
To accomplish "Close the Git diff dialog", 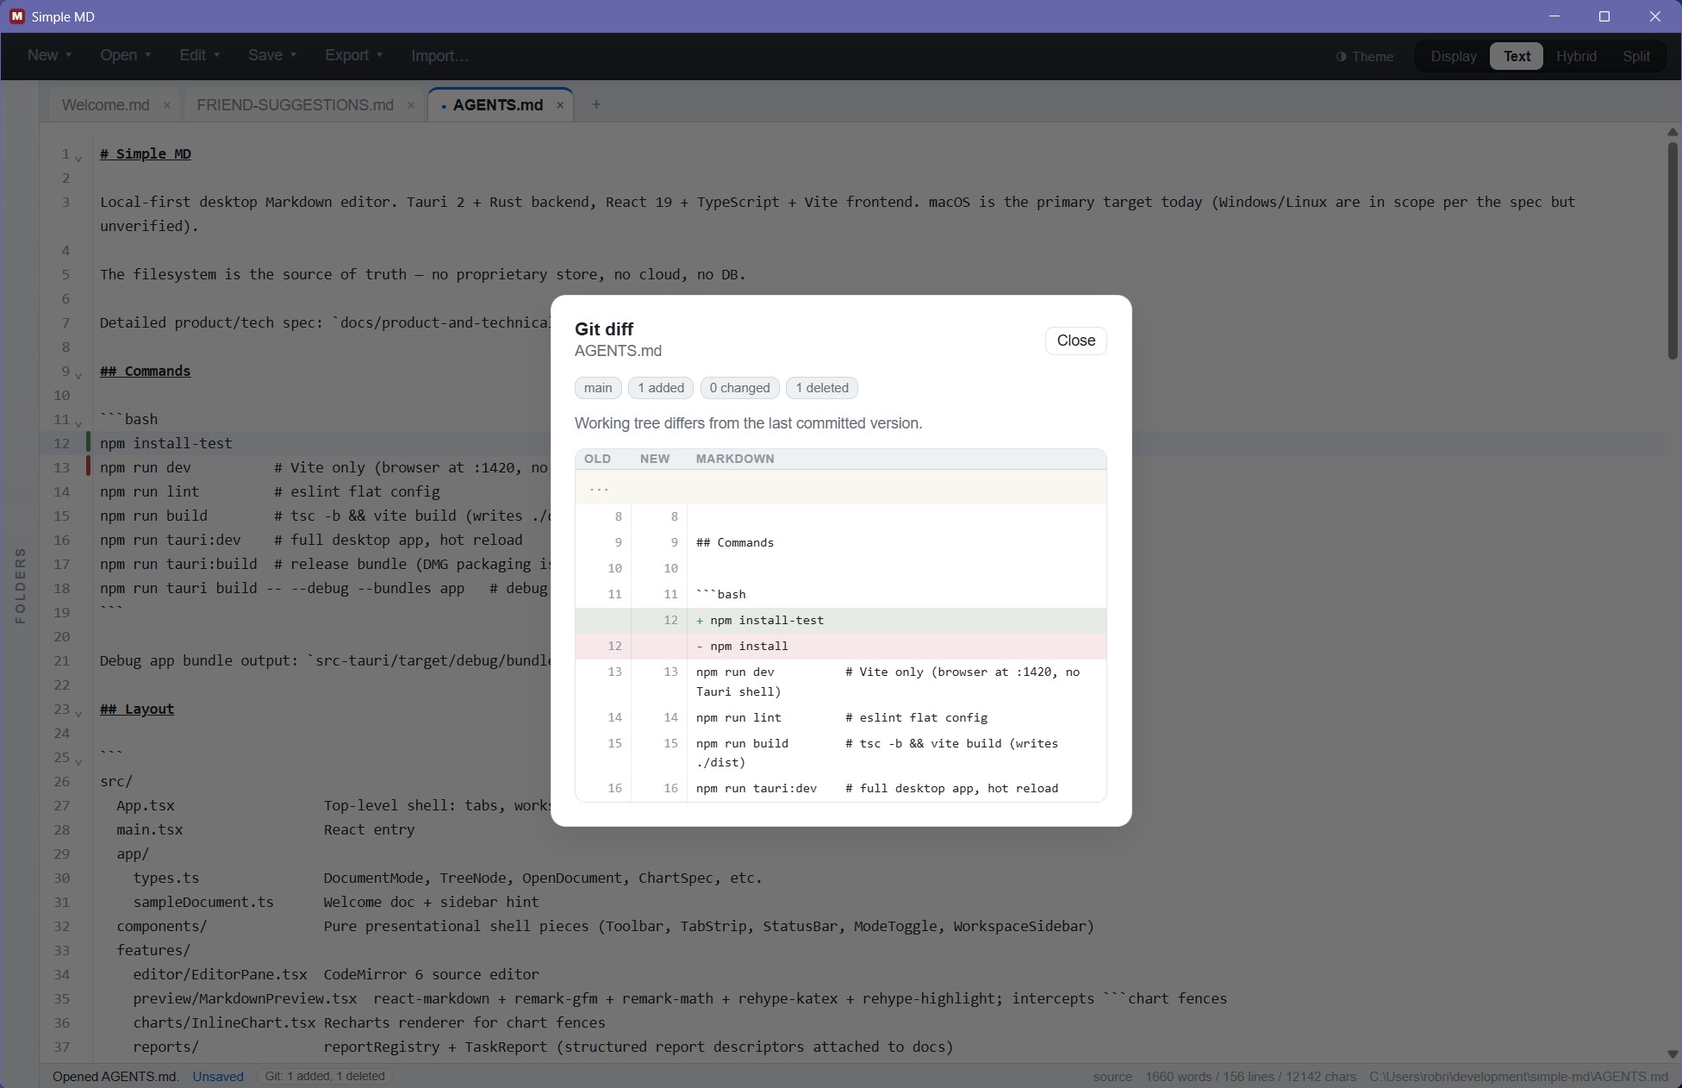I will coord(1075,341).
